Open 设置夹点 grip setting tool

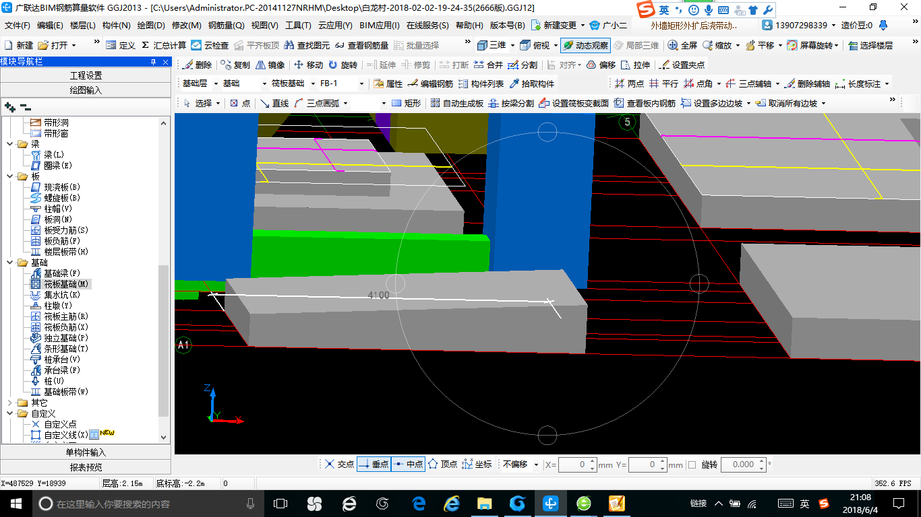point(682,65)
